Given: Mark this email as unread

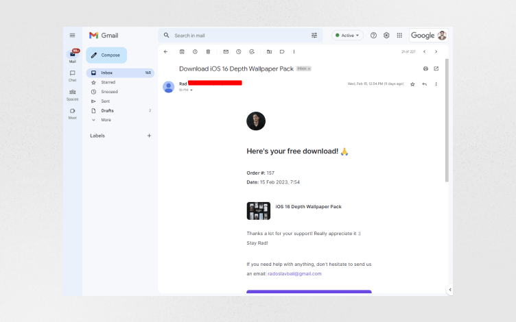Looking at the screenshot, I should point(226,51).
